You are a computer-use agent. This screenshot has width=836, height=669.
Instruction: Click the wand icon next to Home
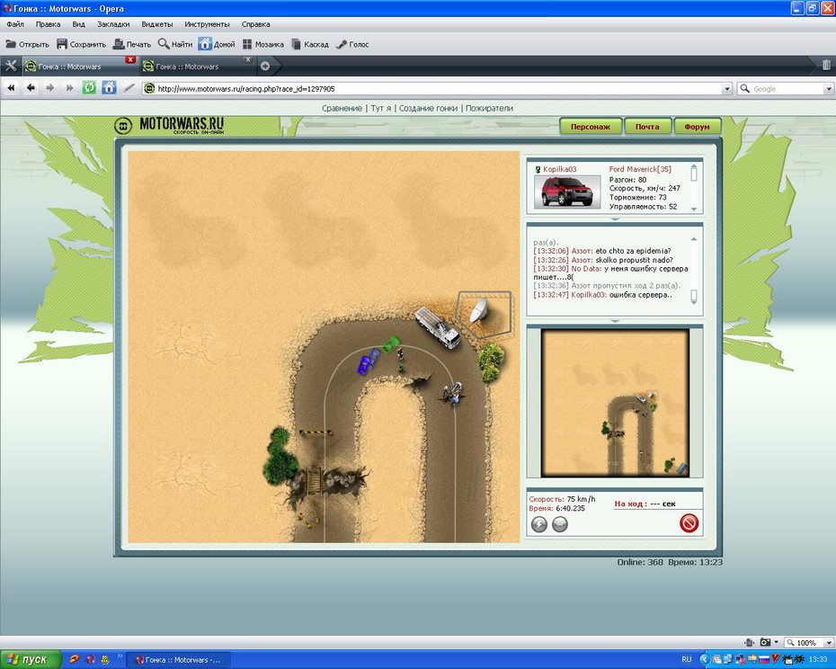pyautogui.click(x=129, y=88)
